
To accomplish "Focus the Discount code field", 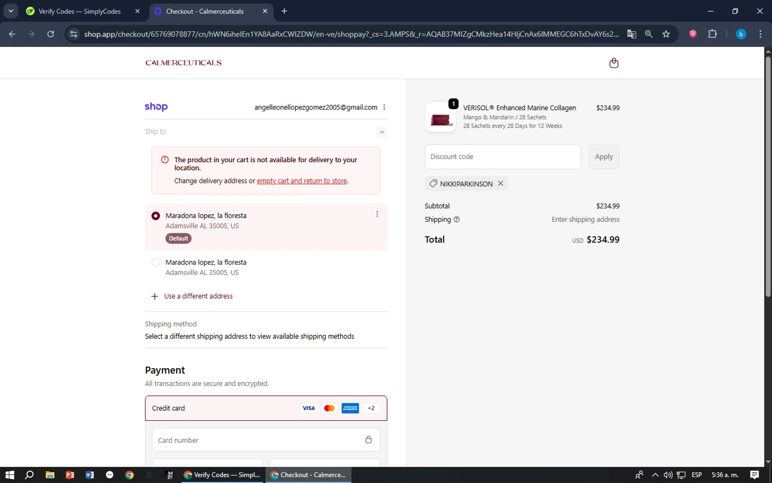I will pyautogui.click(x=503, y=157).
